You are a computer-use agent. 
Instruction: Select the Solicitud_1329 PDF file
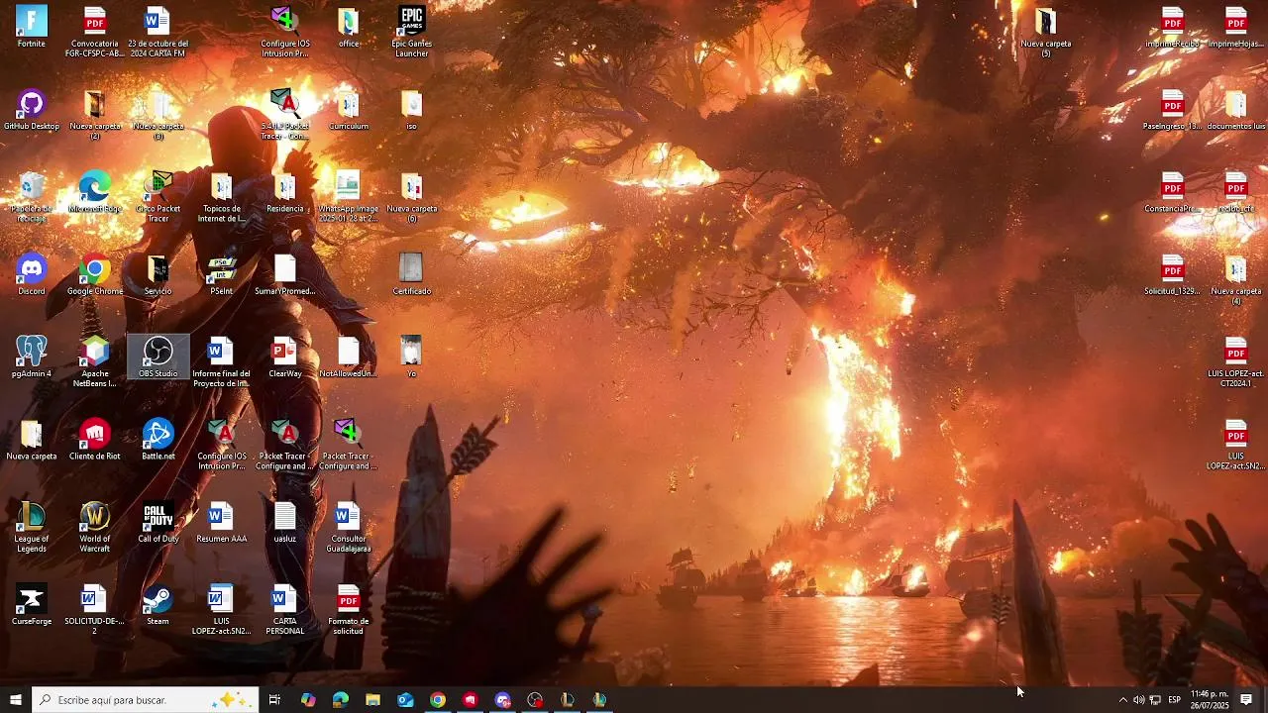(x=1173, y=274)
